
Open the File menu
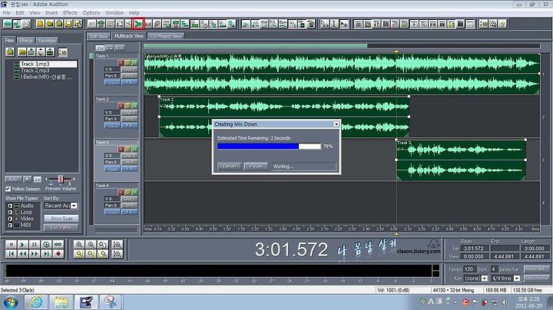pos(6,13)
